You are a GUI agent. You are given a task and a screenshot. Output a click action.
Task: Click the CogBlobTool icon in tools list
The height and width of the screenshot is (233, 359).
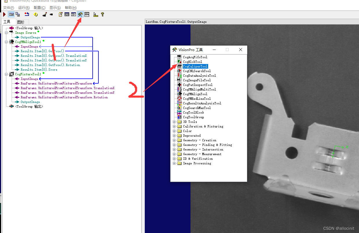(x=179, y=62)
